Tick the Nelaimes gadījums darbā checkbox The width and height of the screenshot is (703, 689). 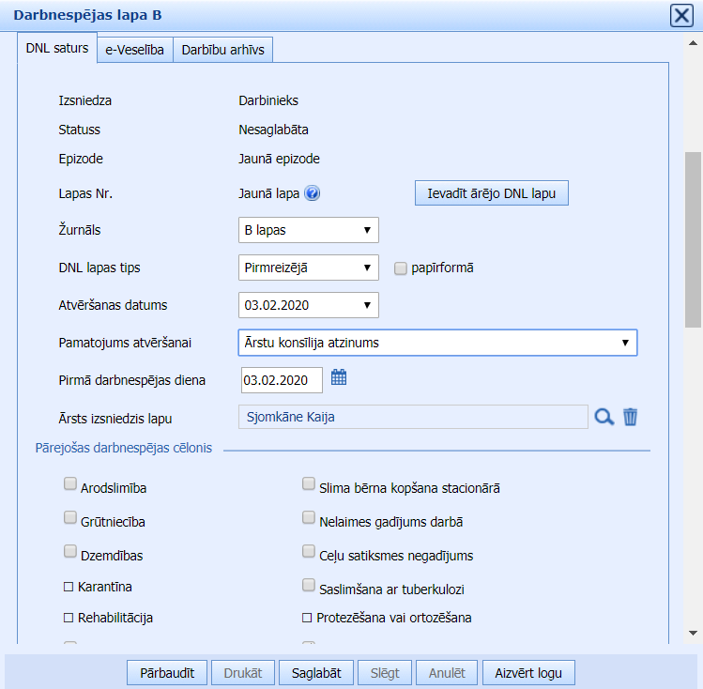click(x=309, y=518)
